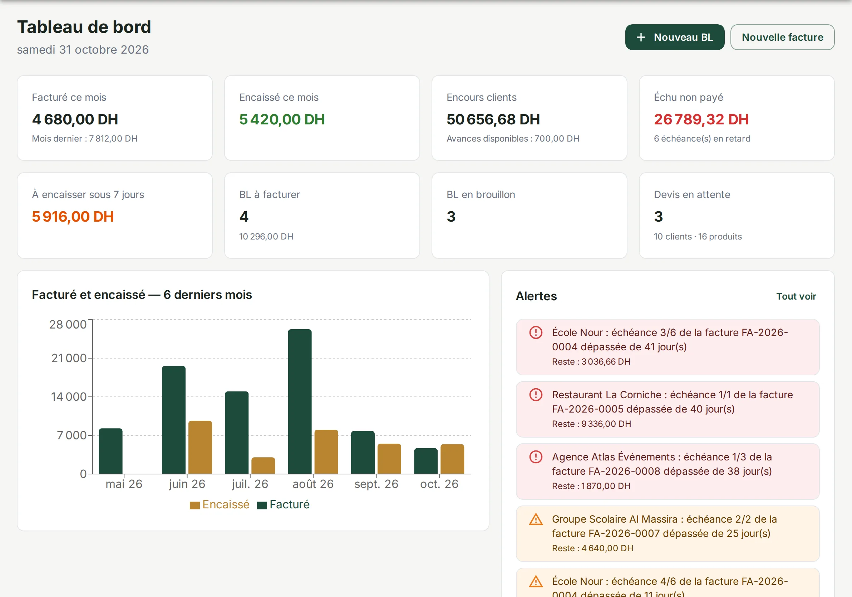The height and width of the screenshot is (597, 852).
Task: Select the Facturé ce mois card
Action: (x=115, y=118)
